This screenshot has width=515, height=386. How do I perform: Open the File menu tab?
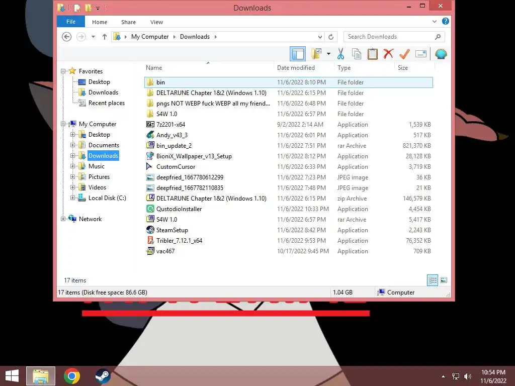71,22
